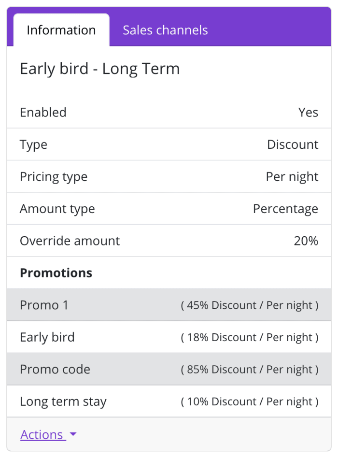
Task: Click the Enabled value Yes
Action: (x=308, y=112)
